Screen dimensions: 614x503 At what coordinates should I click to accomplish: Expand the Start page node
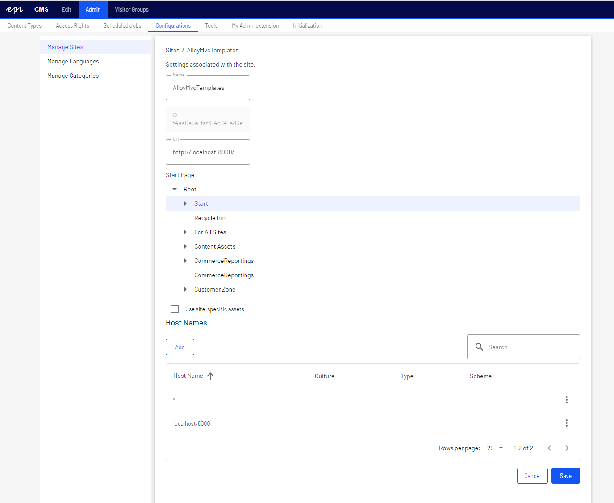coord(185,203)
